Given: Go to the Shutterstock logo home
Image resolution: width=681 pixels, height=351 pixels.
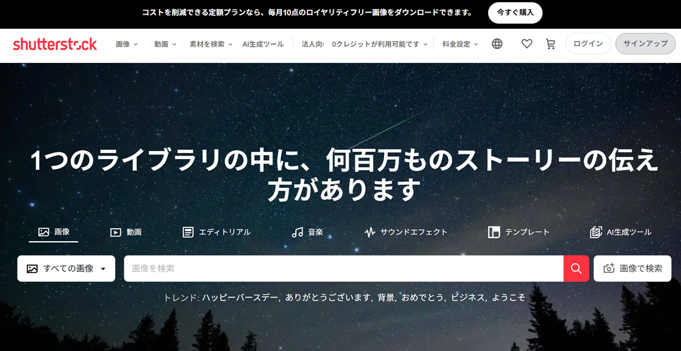Looking at the screenshot, I should tap(55, 44).
